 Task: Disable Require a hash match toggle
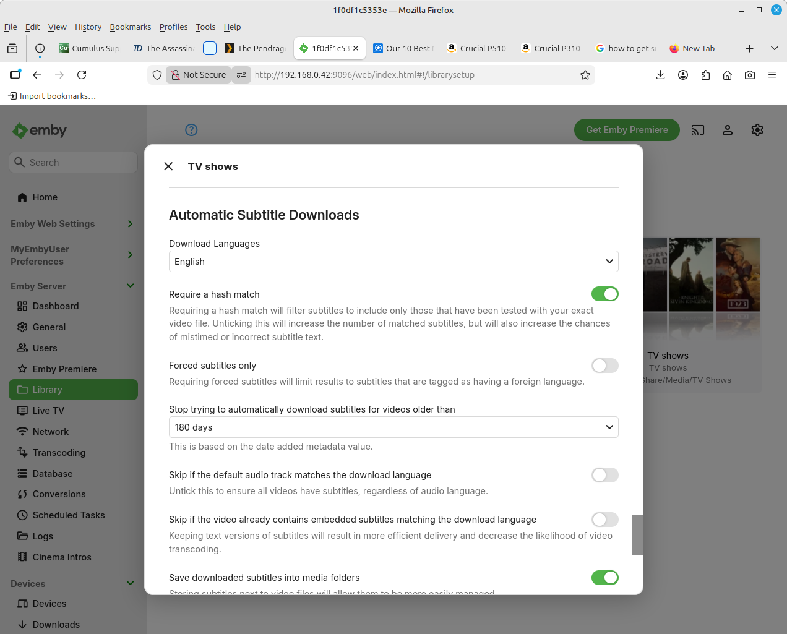[604, 294]
